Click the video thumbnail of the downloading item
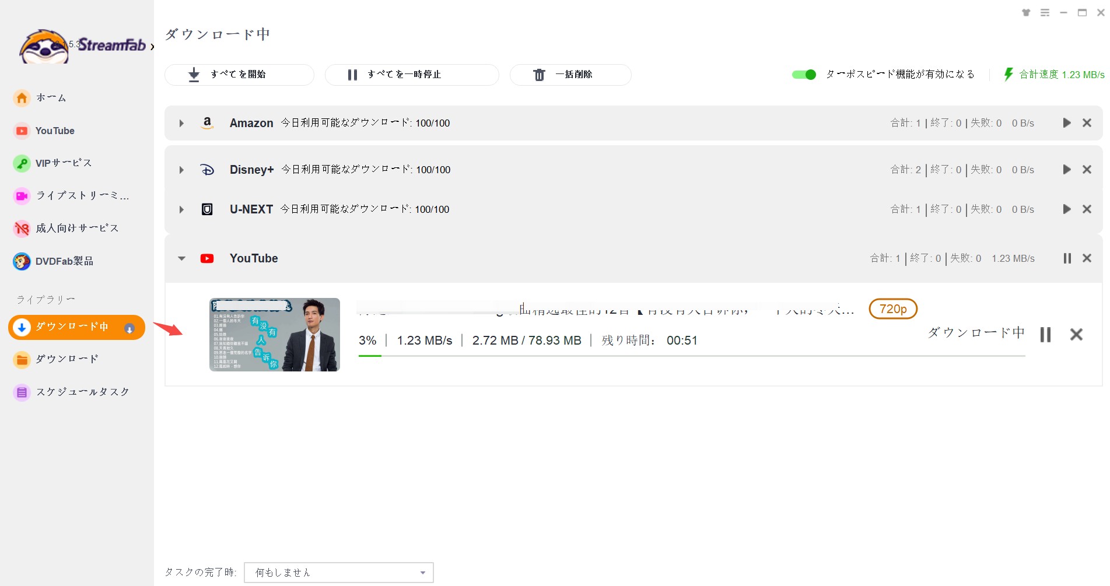 tap(275, 335)
